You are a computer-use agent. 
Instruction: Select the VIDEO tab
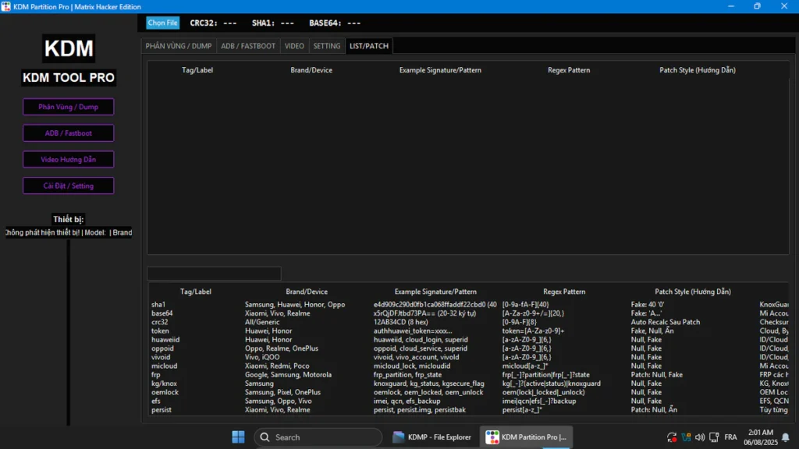294,46
